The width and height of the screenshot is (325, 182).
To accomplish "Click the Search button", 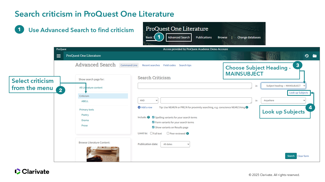I will coord(291,156).
